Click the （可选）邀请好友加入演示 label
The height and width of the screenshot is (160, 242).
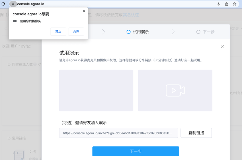[x=83, y=123]
